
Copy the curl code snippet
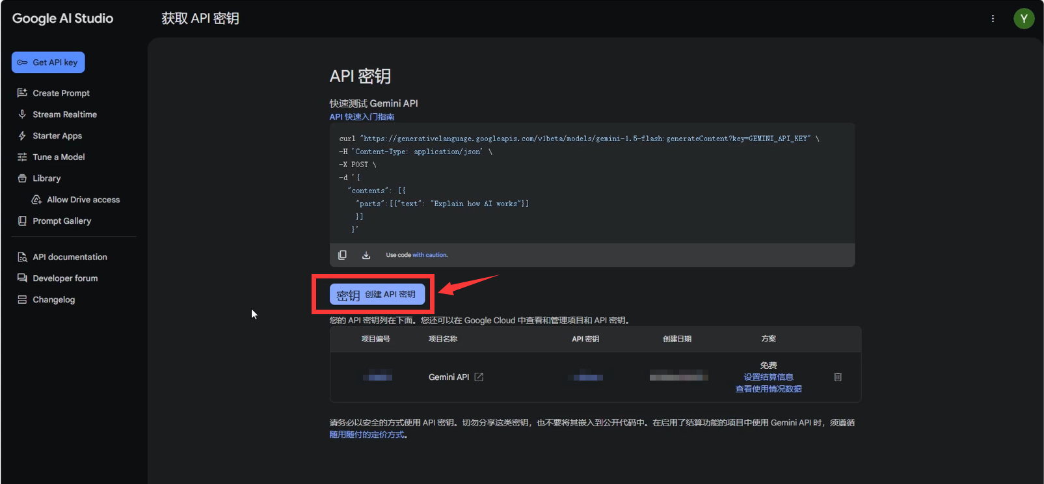point(342,255)
